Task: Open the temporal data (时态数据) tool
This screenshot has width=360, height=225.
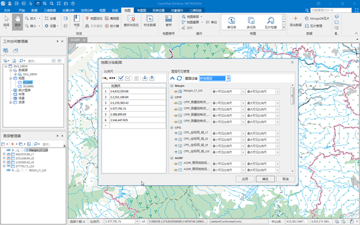Action: click(149, 21)
